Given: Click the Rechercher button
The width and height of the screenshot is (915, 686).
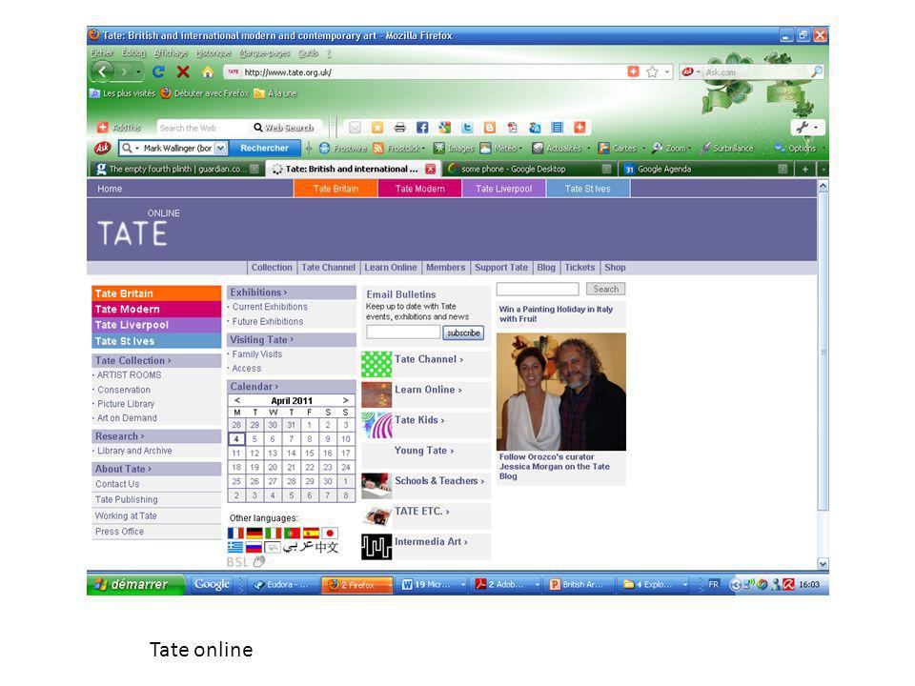Looking at the screenshot, I should pos(264,149).
